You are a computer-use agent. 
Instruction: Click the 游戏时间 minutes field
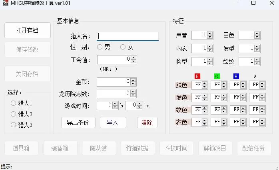click(134, 105)
